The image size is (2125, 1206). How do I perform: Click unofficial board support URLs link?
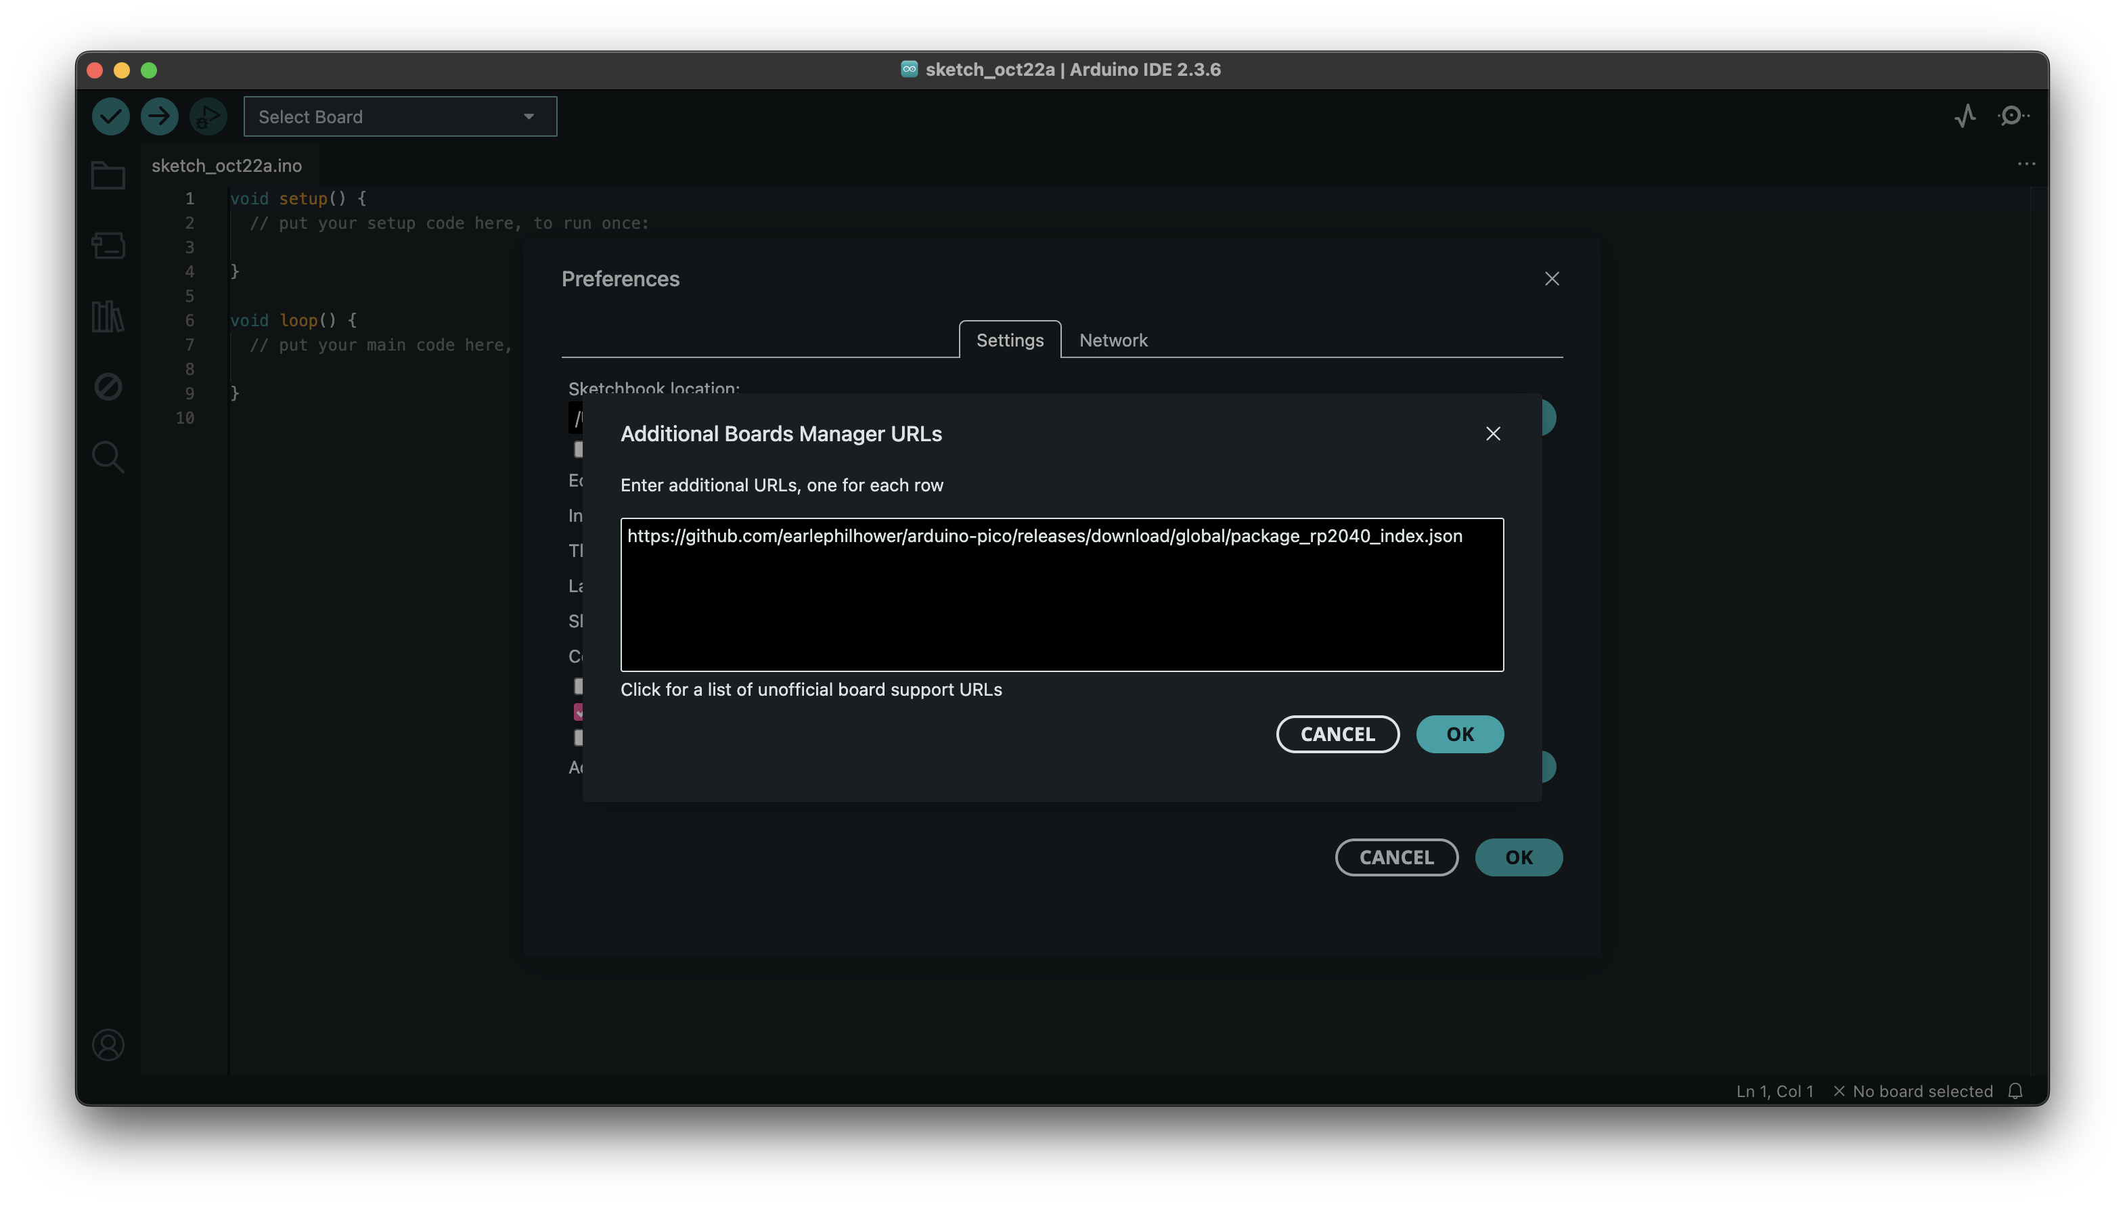811,690
